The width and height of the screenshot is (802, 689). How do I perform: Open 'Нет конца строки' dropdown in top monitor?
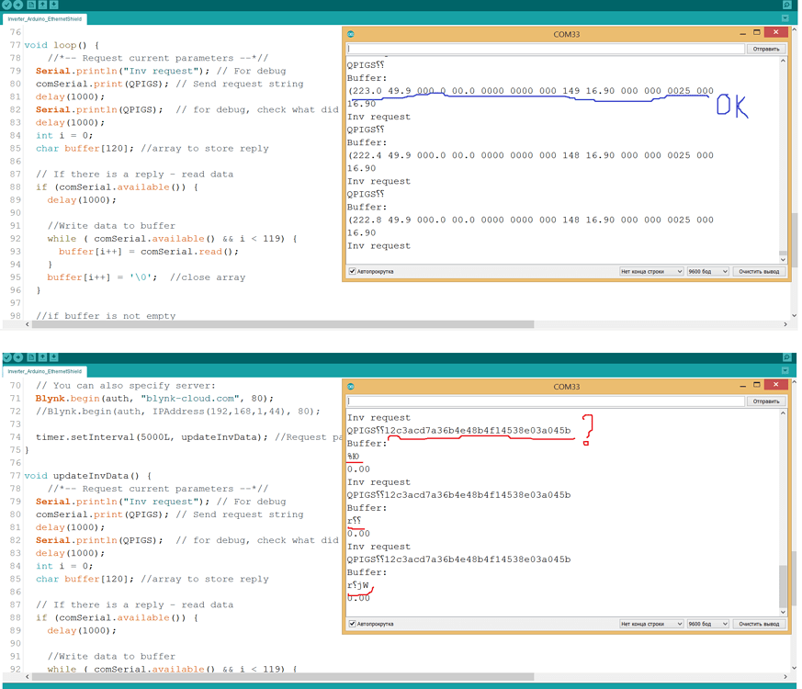pyautogui.click(x=651, y=272)
